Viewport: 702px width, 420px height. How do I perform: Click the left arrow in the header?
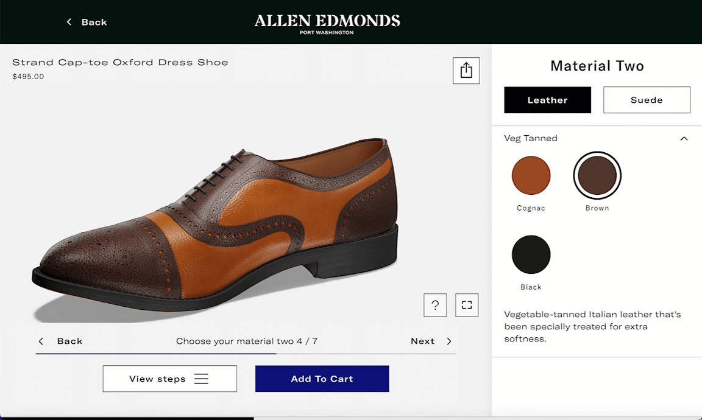69,22
